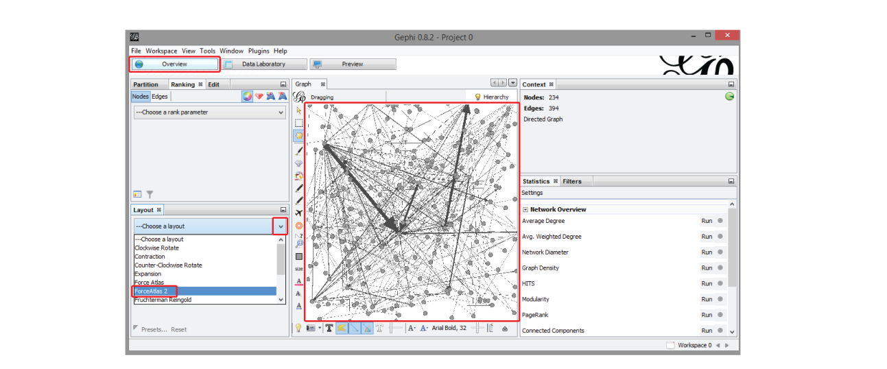This screenshot has width=887, height=369.
Task: Switch to the Edit tab
Action: pyautogui.click(x=214, y=84)
